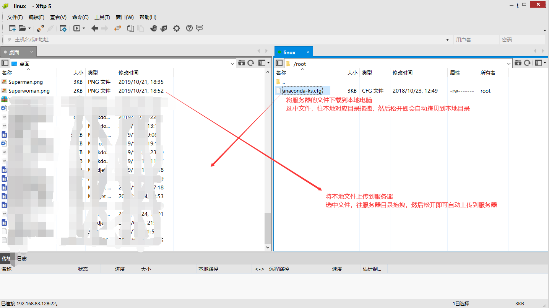The width and height of the screenshot is (549, 308).
Task: Click the connect plug icon in toolbar
Action: point(40,28)
